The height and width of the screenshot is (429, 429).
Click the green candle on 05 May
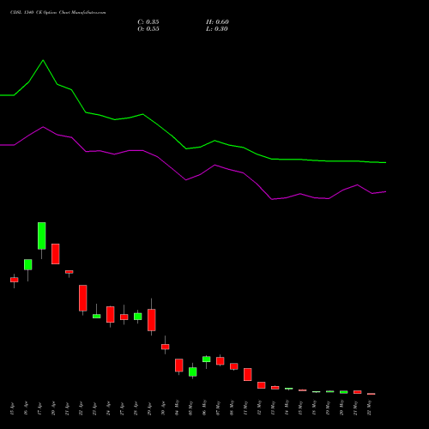[193, 372]
